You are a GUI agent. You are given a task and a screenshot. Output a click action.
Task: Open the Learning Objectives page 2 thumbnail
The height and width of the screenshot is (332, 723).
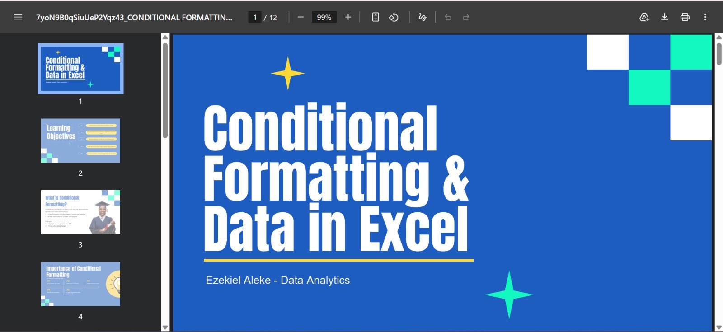coord(80,140)
